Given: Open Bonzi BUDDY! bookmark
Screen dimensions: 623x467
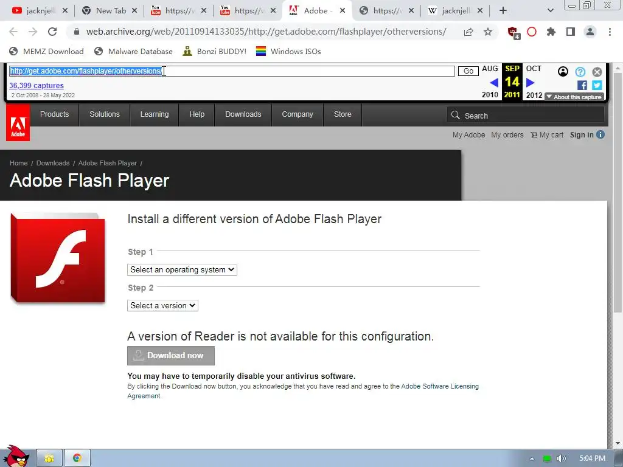Looking at the screenshot, I should pyautogui.click(x=215, y=51).
